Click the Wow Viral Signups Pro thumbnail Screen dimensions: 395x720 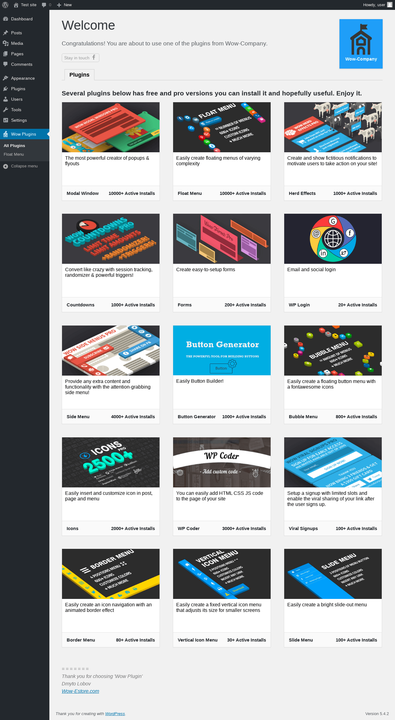[x=333, y=462]
